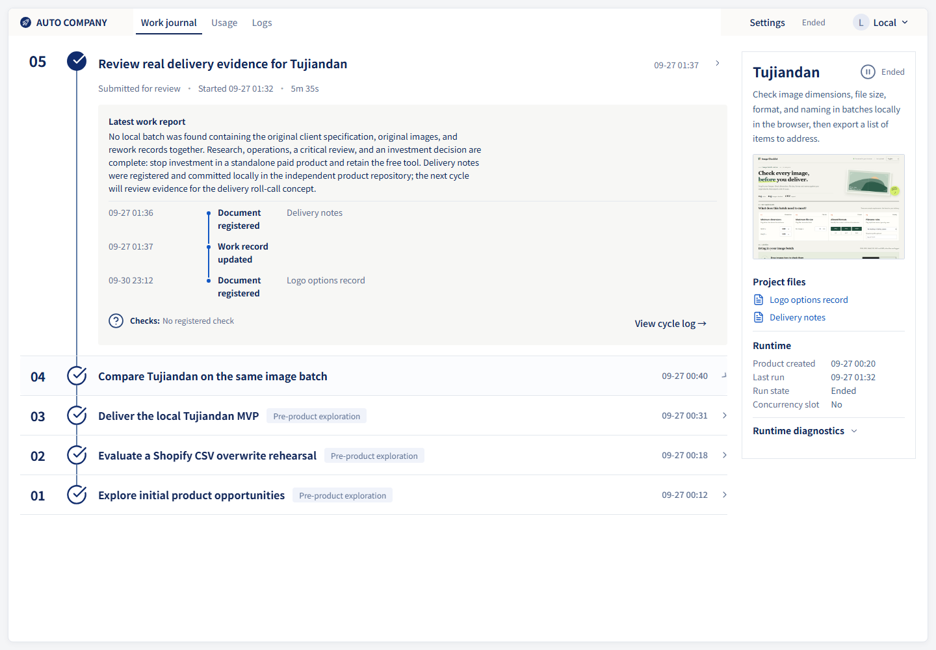The height and width of the screenshot is (650, 936).
Task: Expand Explore initial product opportunities row chevron
Action: (x=725, y=495)
